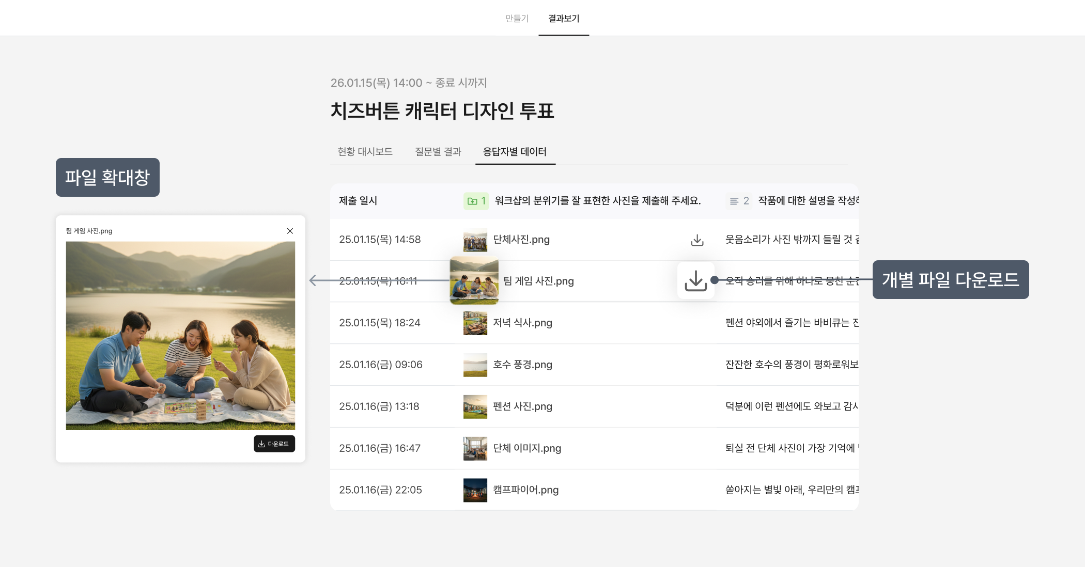
Task: Open the 현황 대시보드 tab
Action: (x=365, y=152)
